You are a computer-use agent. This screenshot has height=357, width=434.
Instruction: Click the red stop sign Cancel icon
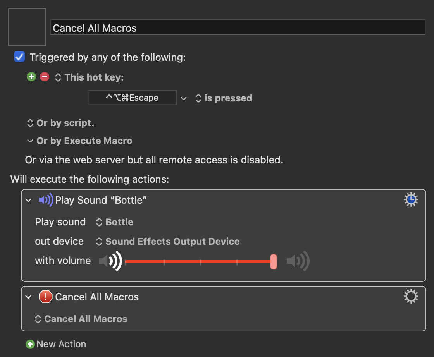pyautogui.click(x=46, y=297)
